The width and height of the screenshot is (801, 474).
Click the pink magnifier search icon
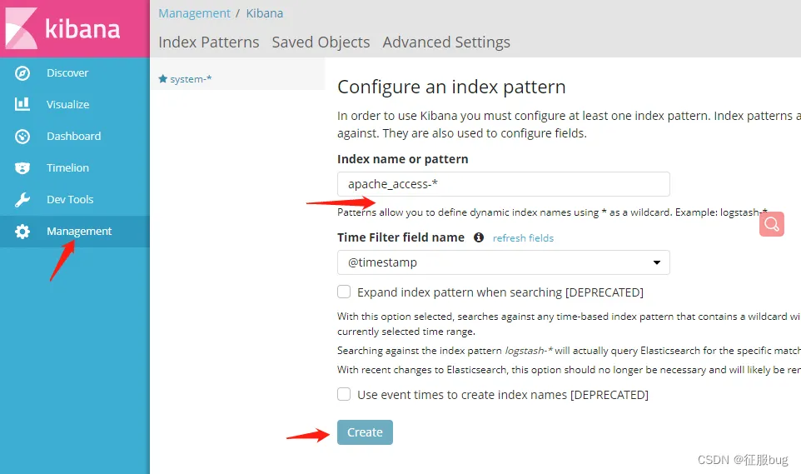[x=772, y=223]
